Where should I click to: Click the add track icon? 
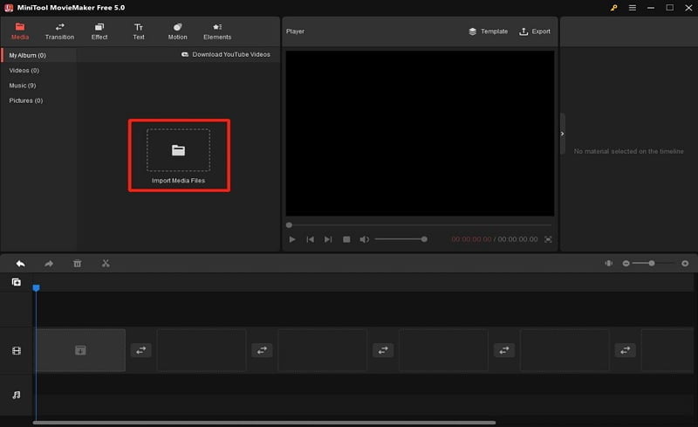(x=17, y=282)
